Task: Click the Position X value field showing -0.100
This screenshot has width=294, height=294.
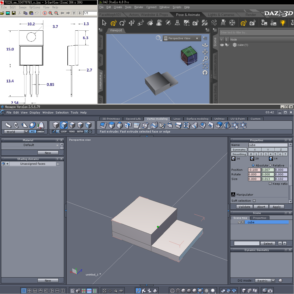Action: coord(254,170)
